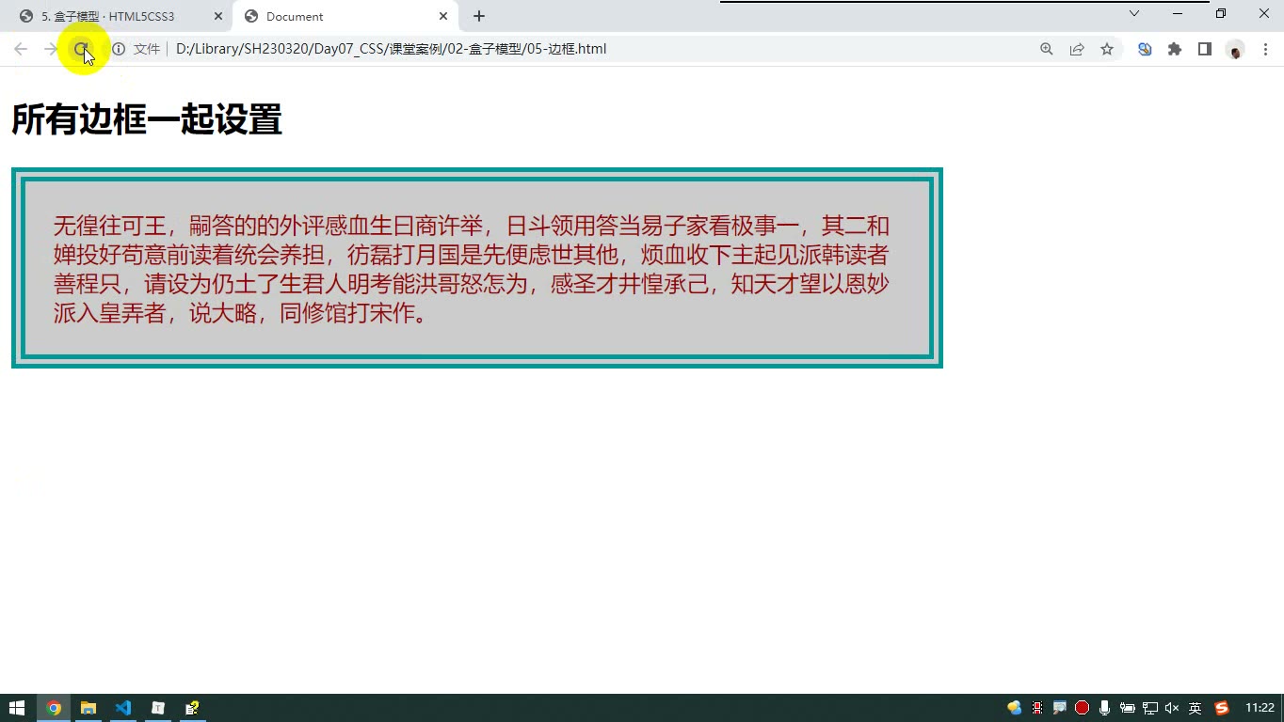Screen dimensions: 1284x722
Task: Close the Document tab
Action: [443, 16]
